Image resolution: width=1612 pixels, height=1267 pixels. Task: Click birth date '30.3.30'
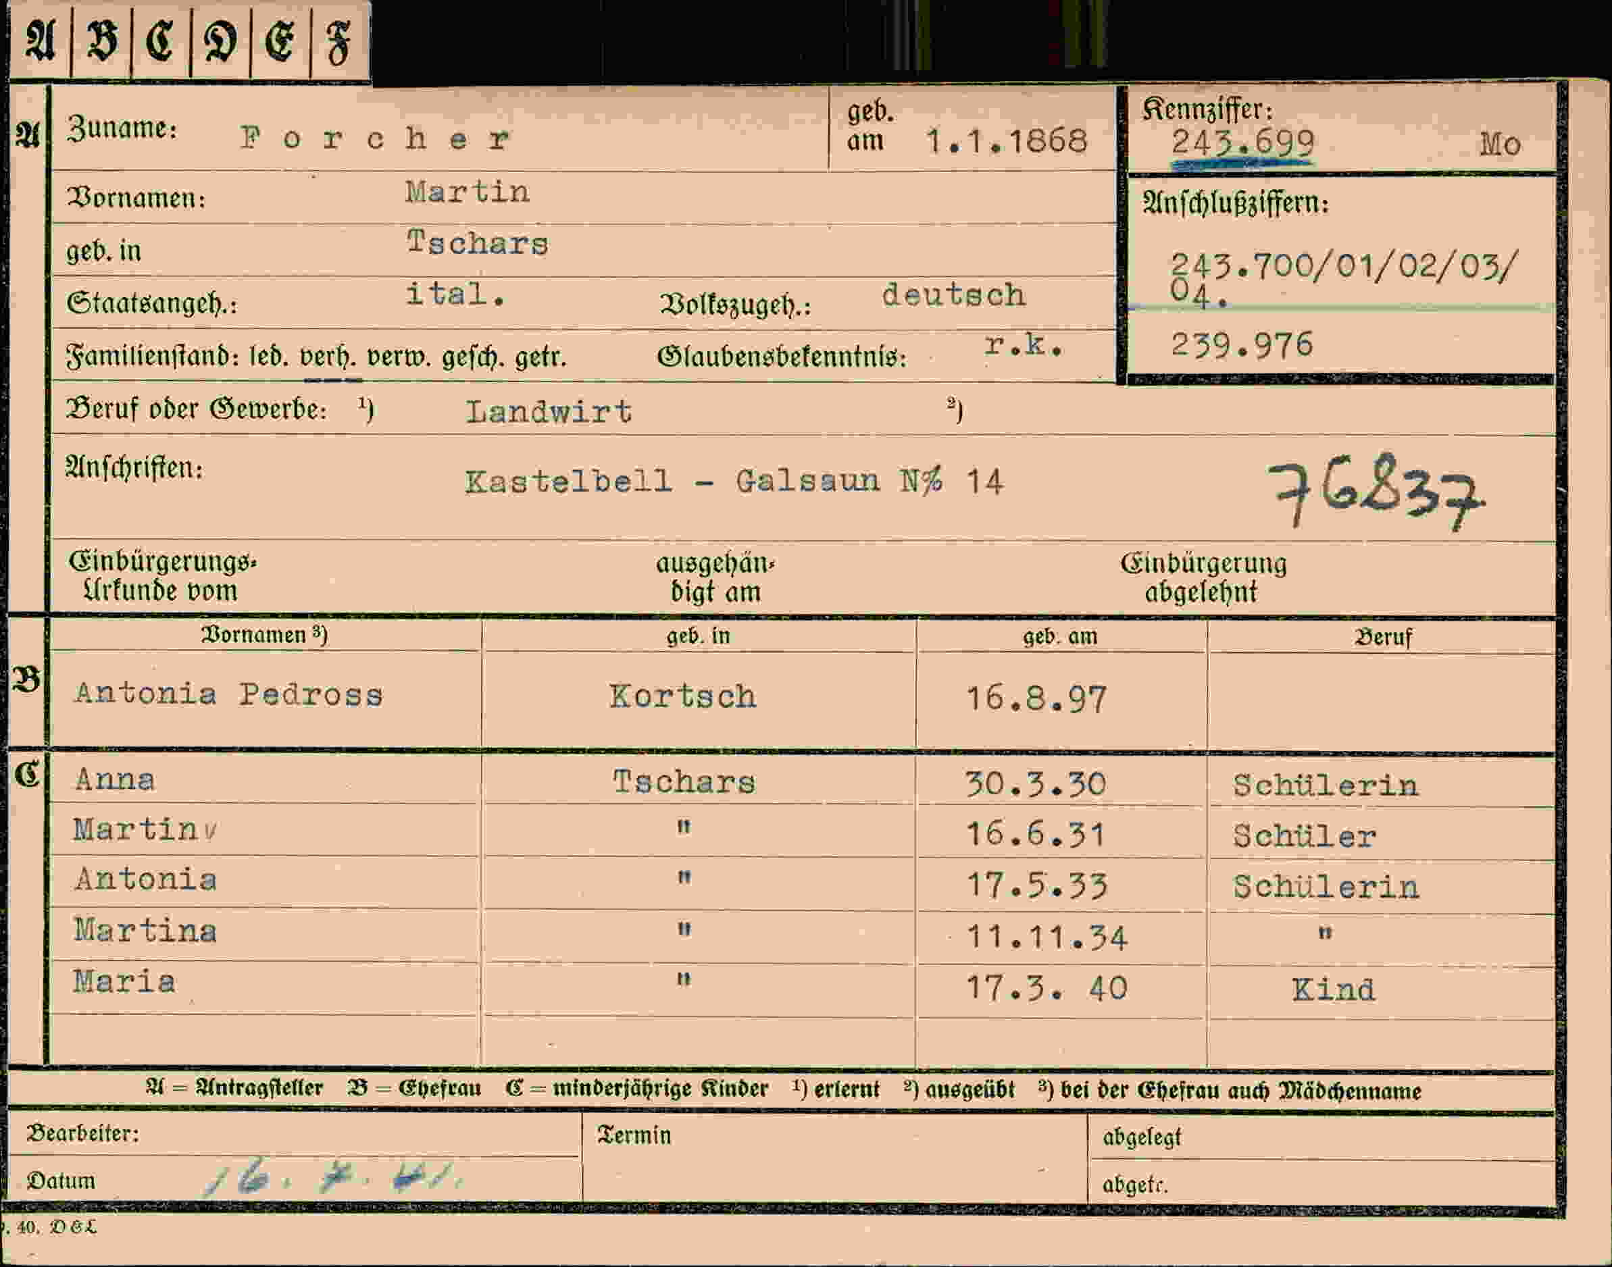[x=1037, y=784]
